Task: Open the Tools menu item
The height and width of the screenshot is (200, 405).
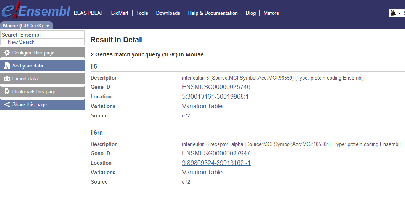Action: click(142, 13)
